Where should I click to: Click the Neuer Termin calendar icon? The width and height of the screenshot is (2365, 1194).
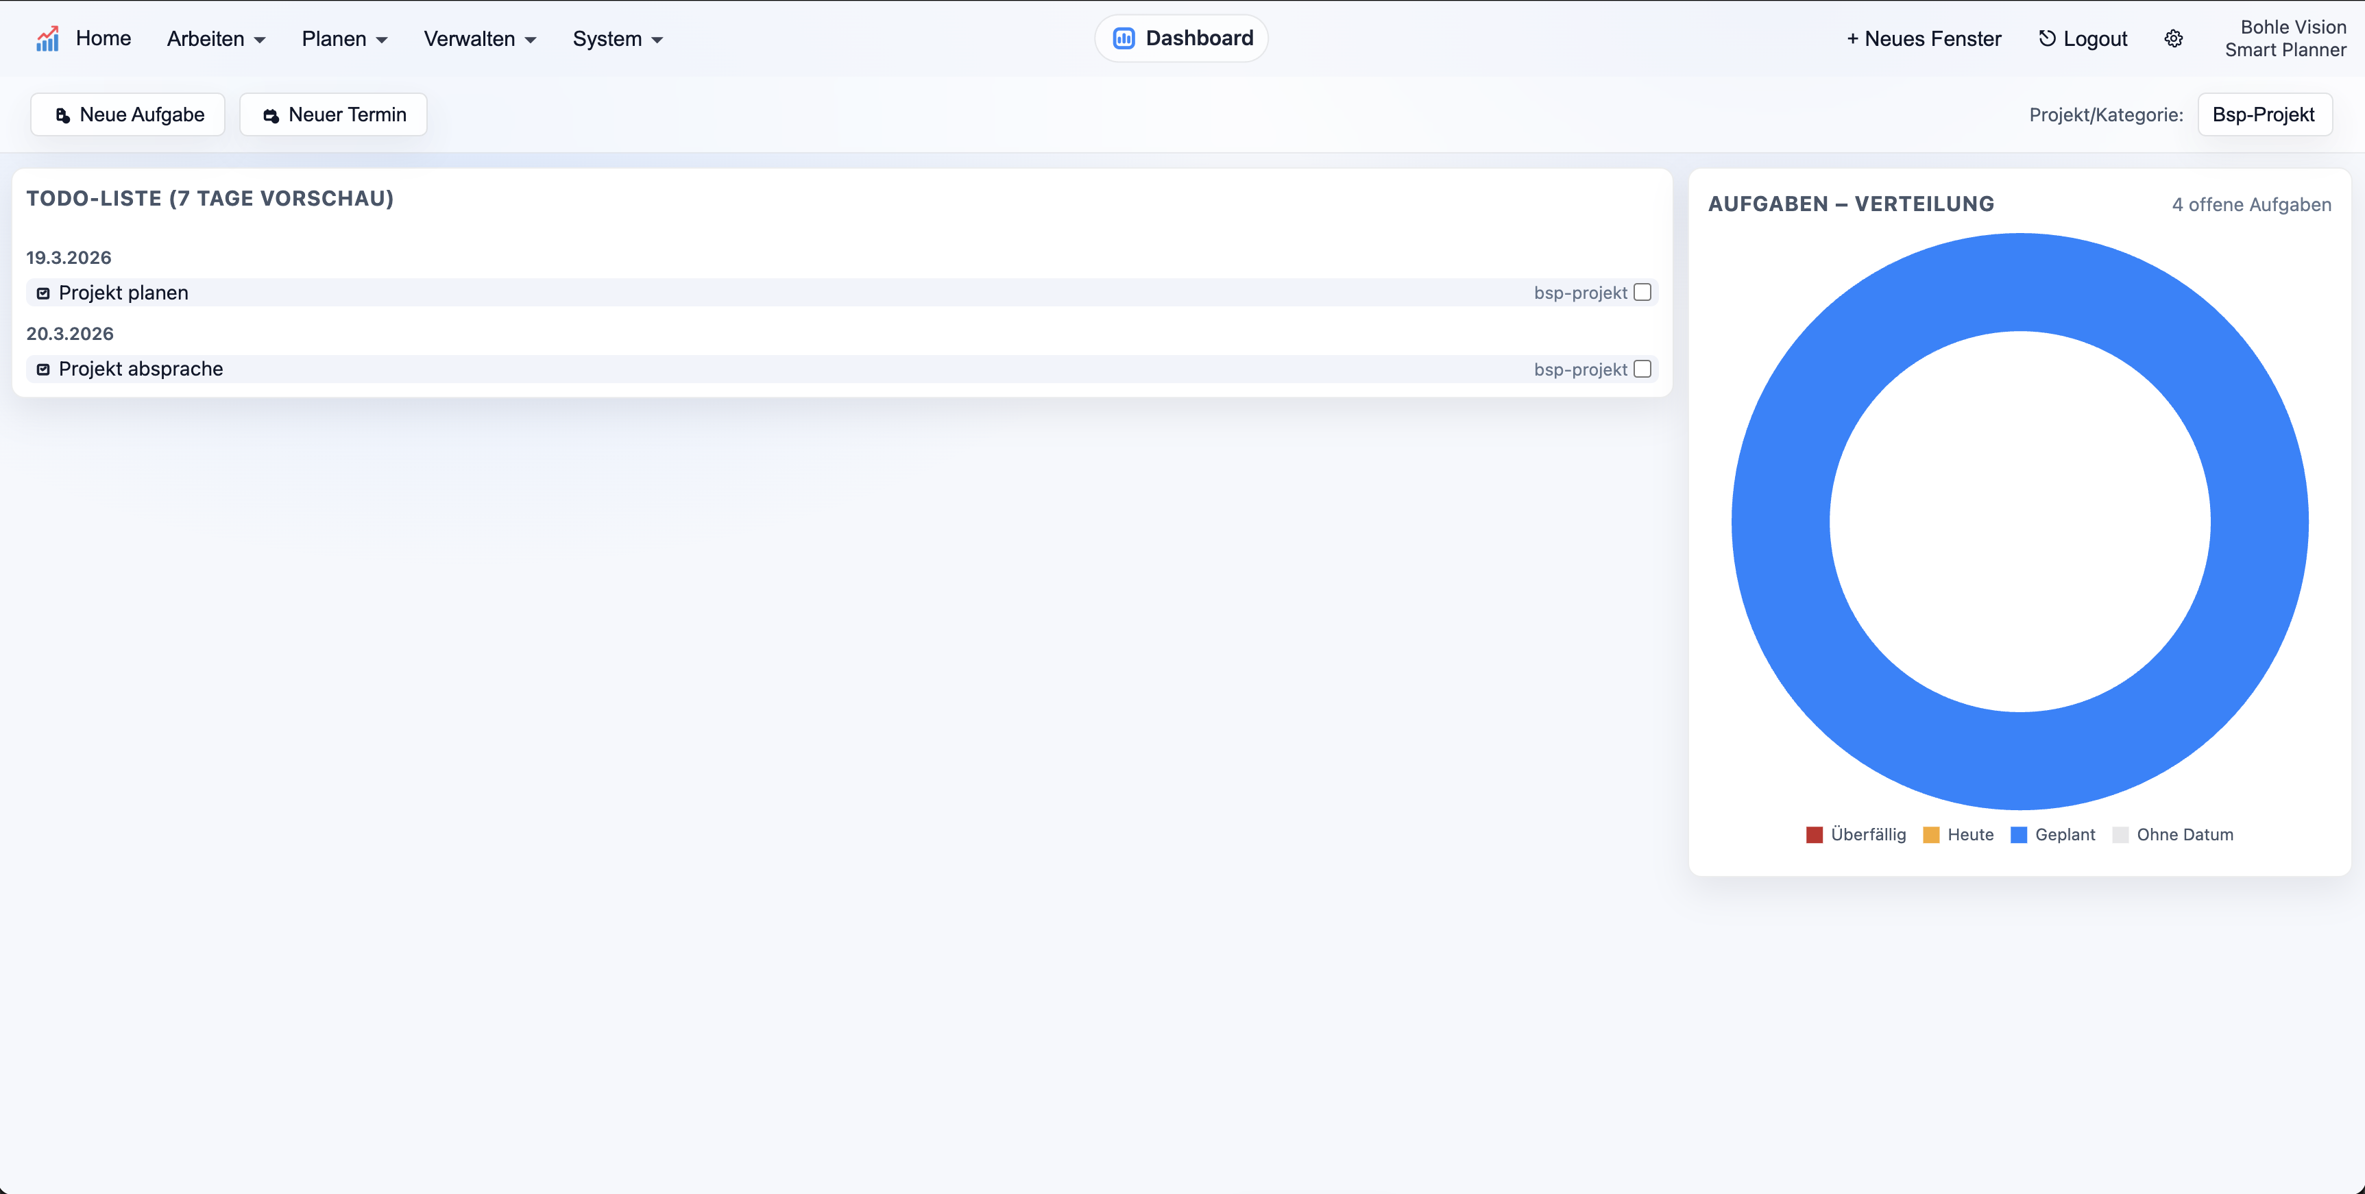click(x=271, y=116)
